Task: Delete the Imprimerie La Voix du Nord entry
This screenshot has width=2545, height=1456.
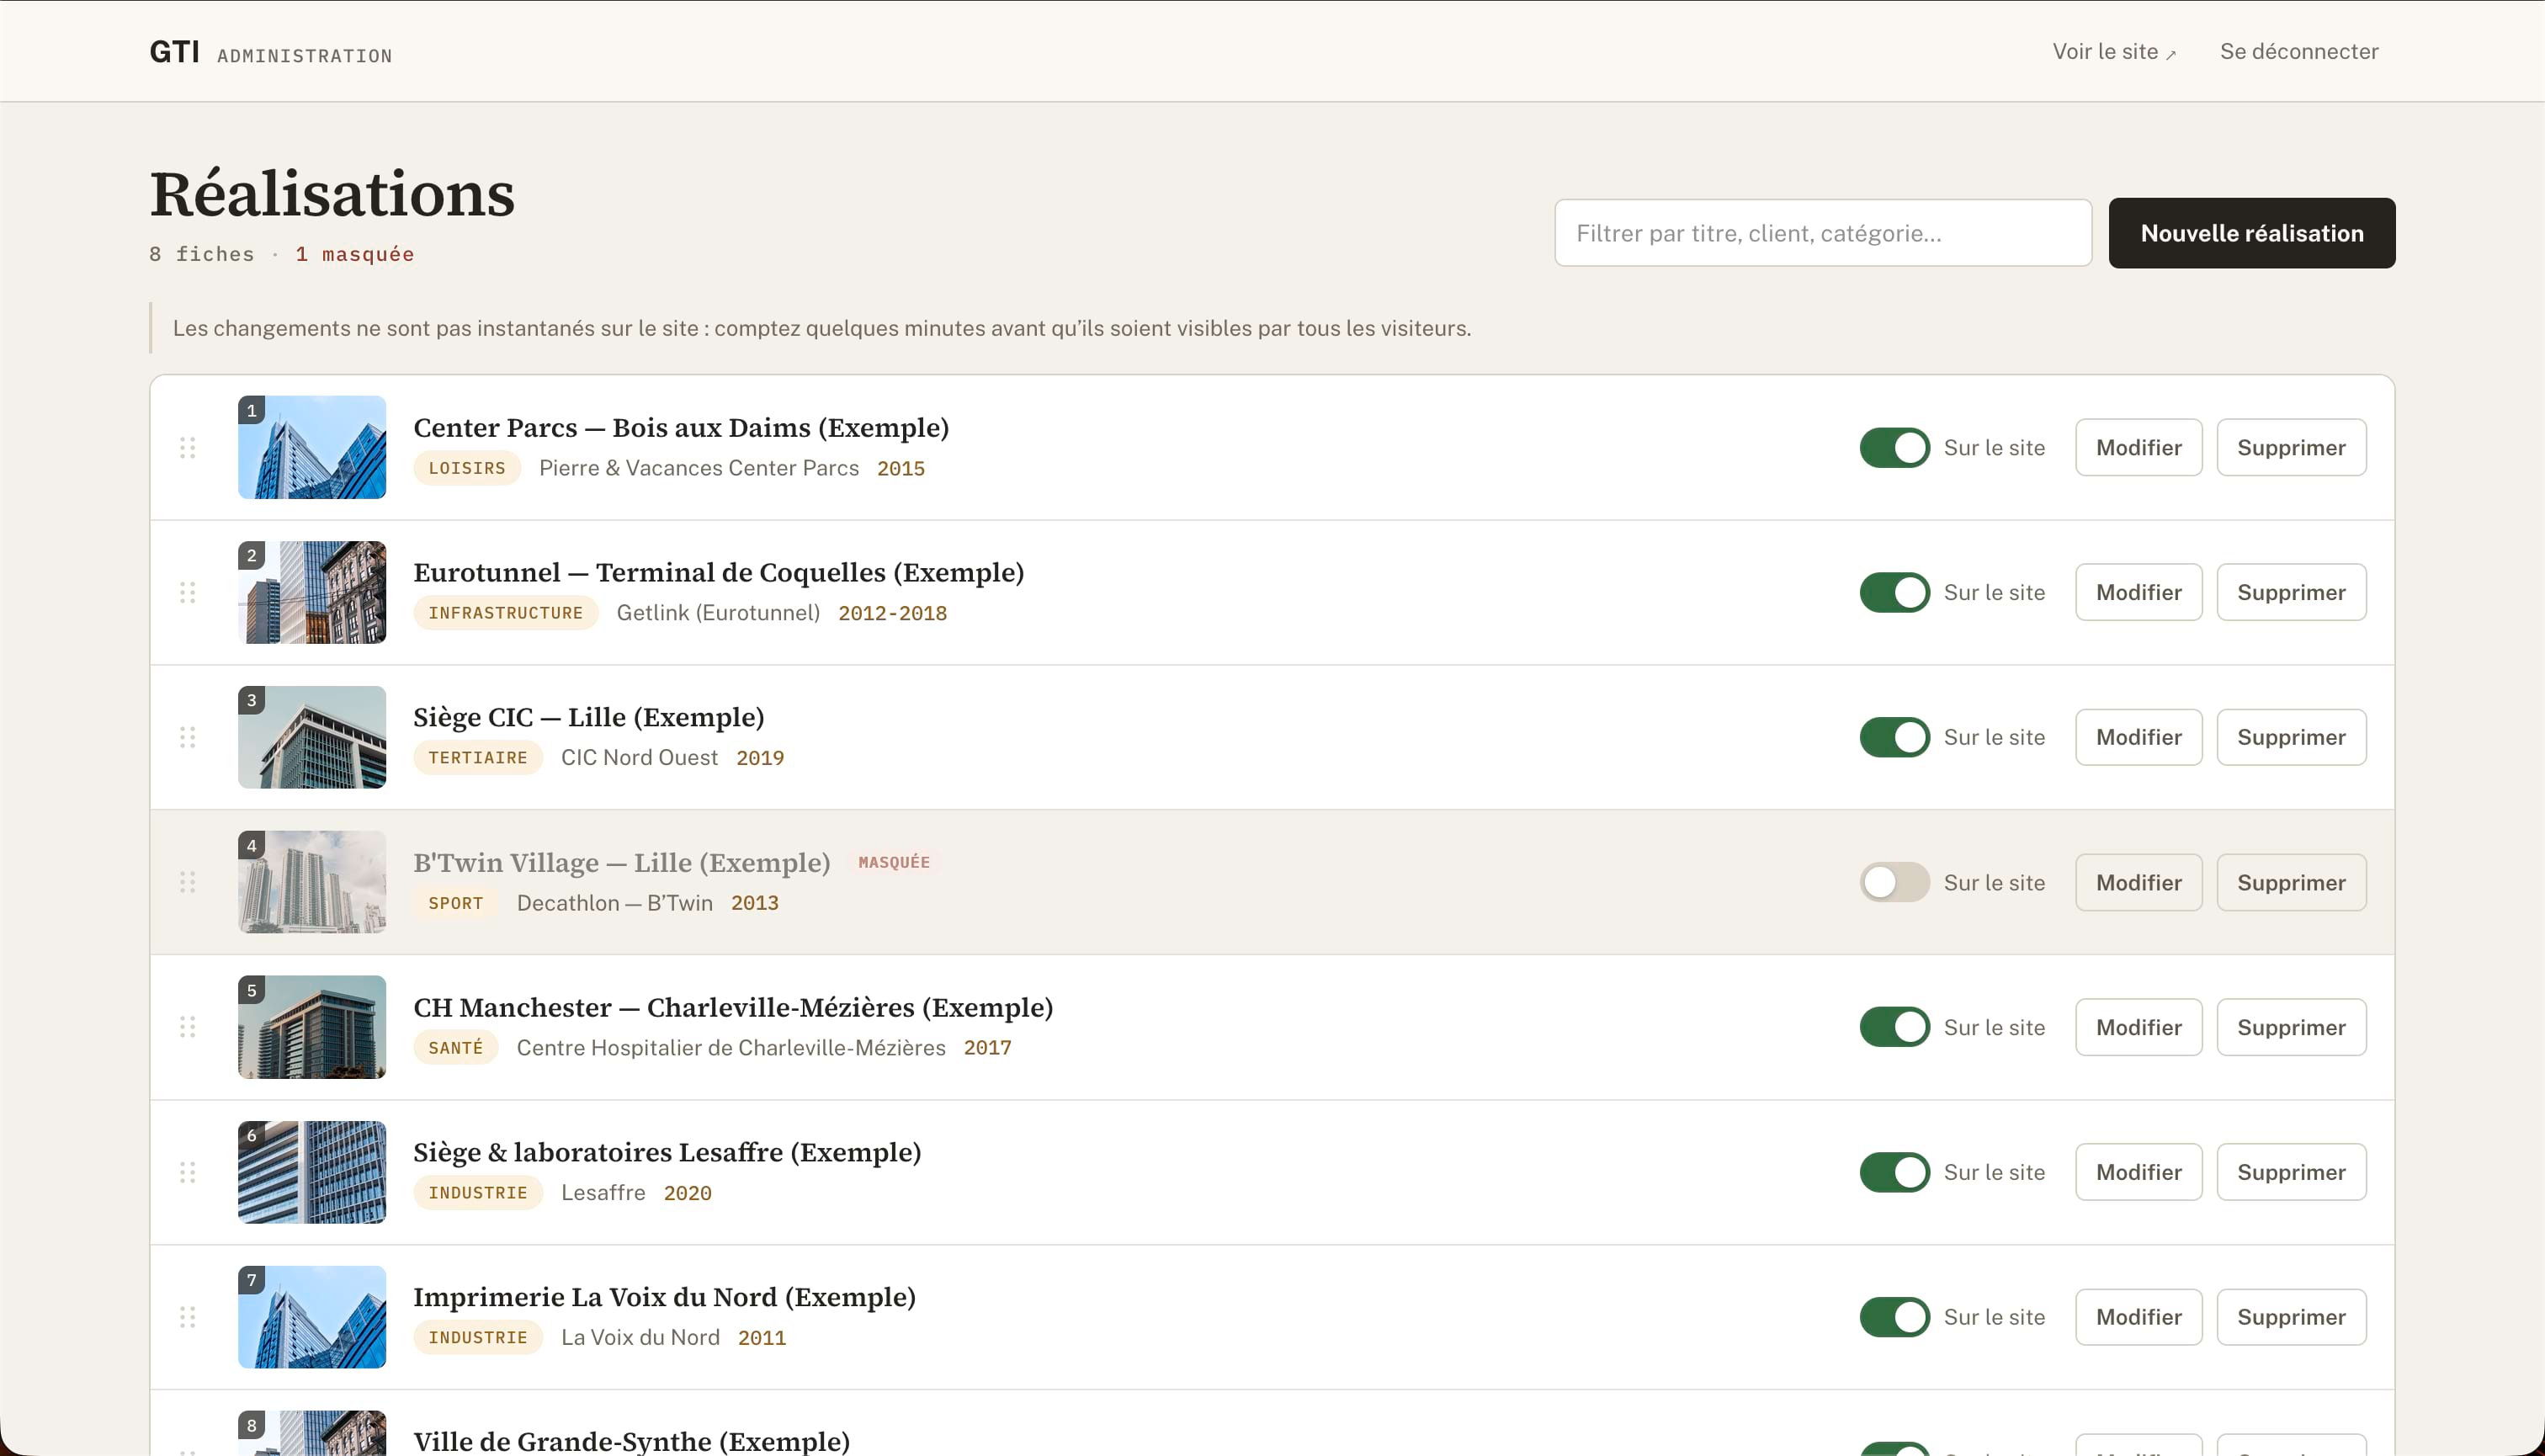Action: [2291, 1317]
